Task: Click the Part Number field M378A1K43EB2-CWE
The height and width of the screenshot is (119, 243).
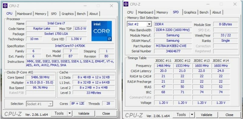Action: (173, 46)
